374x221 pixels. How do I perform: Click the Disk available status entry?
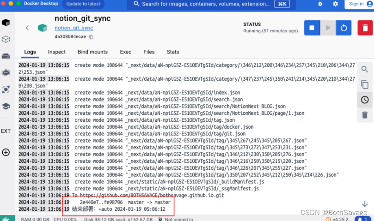click(x=118, y=219)
